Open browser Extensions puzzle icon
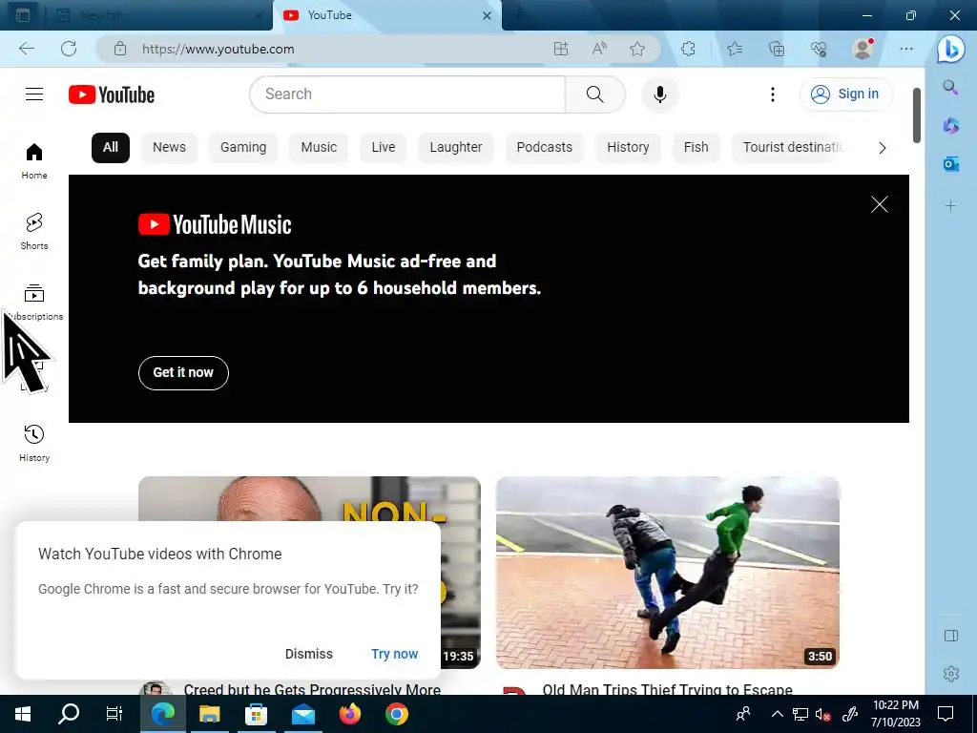Screen dimensions: 977x733 [688, 49]
